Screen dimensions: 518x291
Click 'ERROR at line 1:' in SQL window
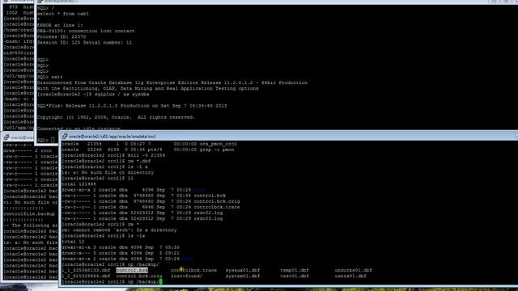[60, 25]
